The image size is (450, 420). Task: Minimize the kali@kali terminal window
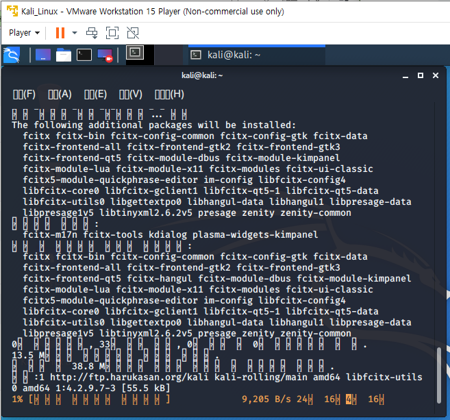[405, 75]
